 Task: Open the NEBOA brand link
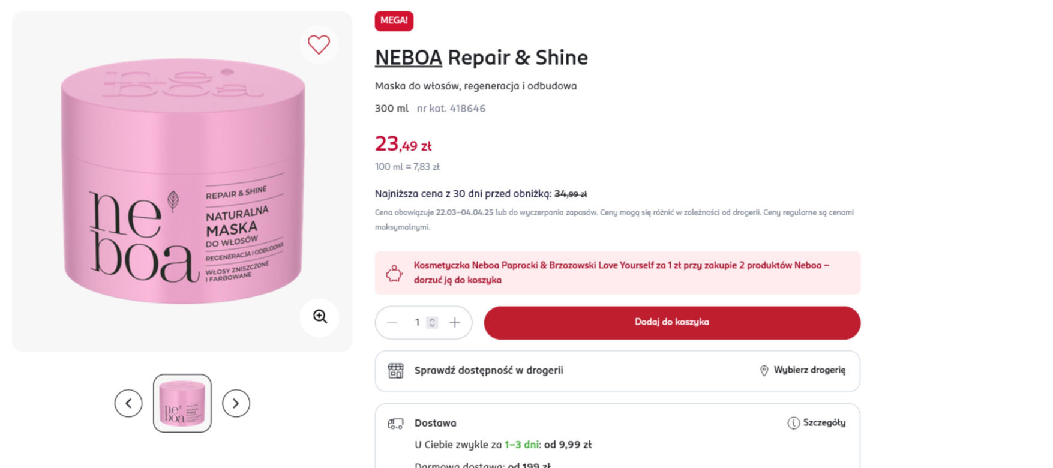[409, 58]
